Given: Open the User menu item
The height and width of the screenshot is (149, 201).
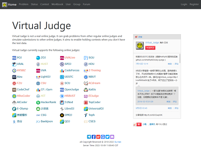Looking at the screenshot, I should 68,4.
